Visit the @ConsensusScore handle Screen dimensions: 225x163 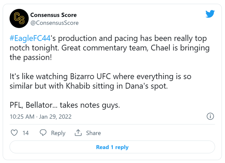[54, 23]
